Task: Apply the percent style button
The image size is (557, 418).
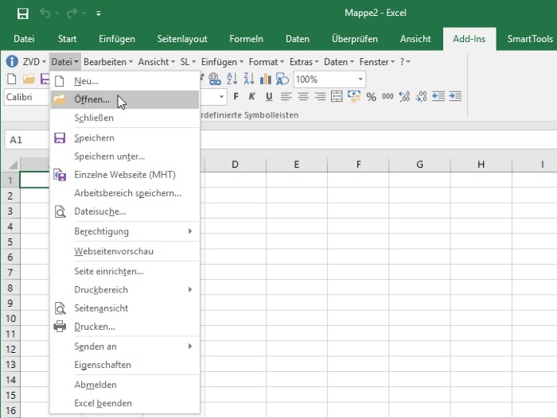Action: click(x=372, y=97)
